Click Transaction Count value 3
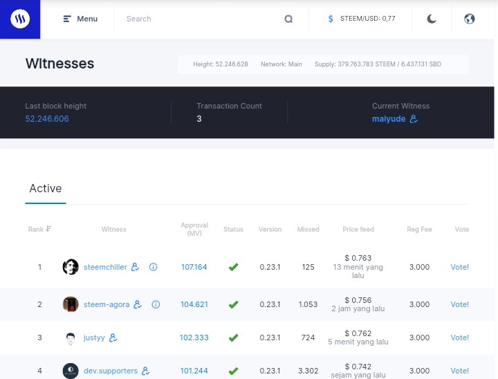The height and width of the screenshot is (379, 498). [x=199, y=119]
